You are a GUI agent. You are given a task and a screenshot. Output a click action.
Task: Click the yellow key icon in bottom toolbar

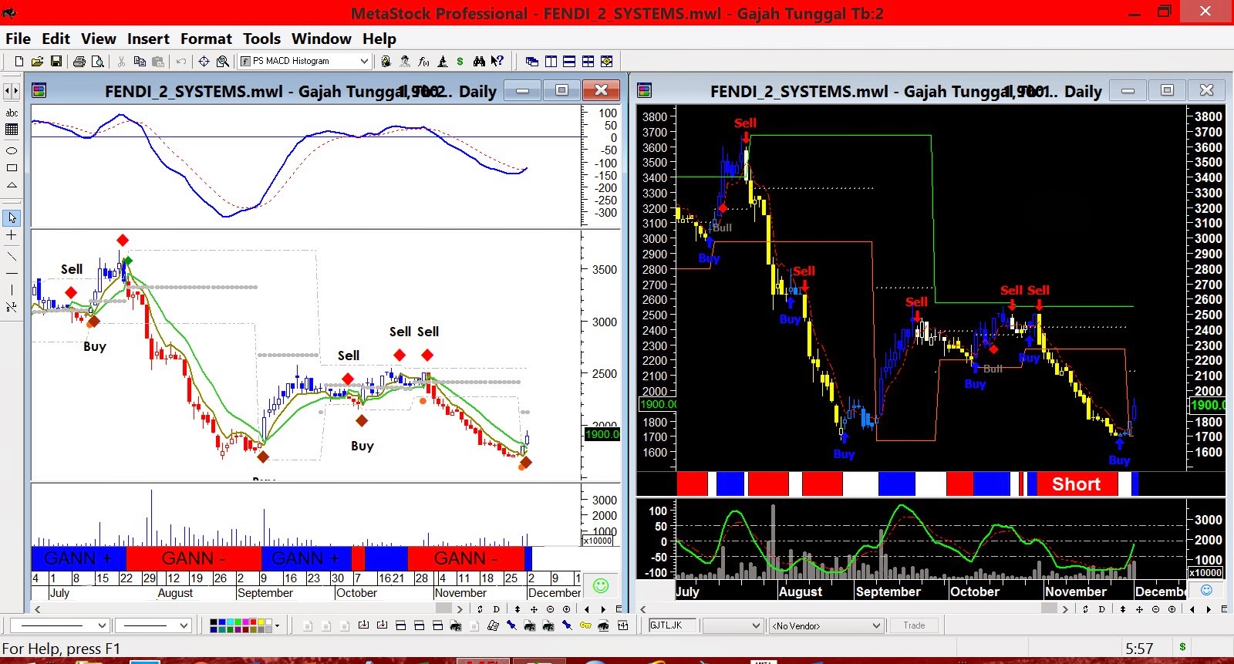(x=585, y=625)
